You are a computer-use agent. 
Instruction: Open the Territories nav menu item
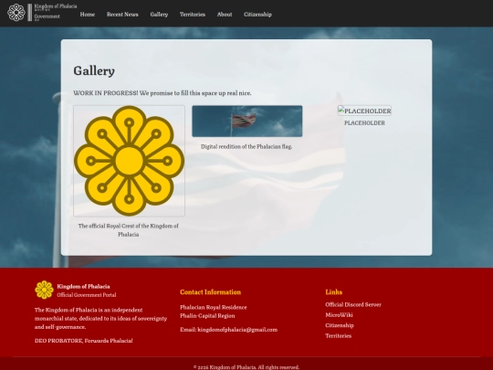click(193, 15)
